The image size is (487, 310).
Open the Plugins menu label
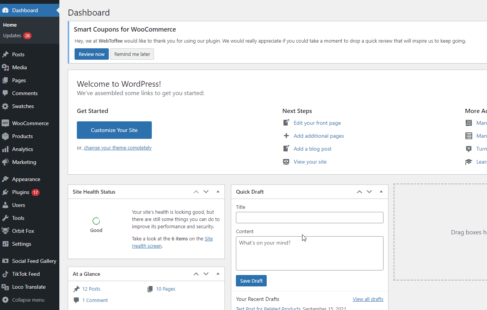coord(21,192)
